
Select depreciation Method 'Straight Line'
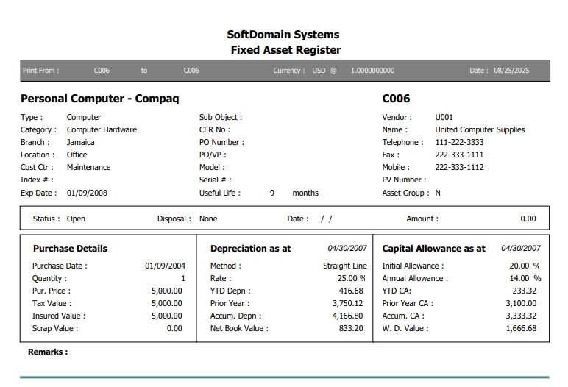coord(345,266)
